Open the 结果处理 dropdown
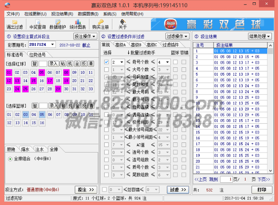 260,36
